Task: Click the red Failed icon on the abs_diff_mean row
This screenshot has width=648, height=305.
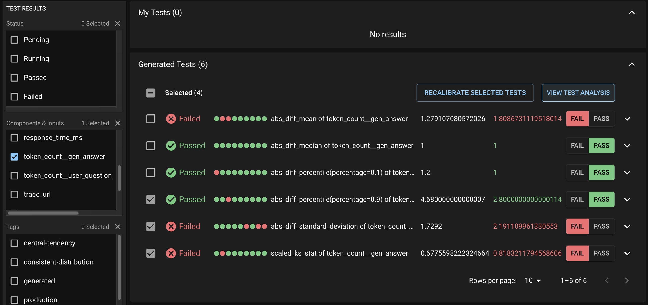Action: coord(171,119)
